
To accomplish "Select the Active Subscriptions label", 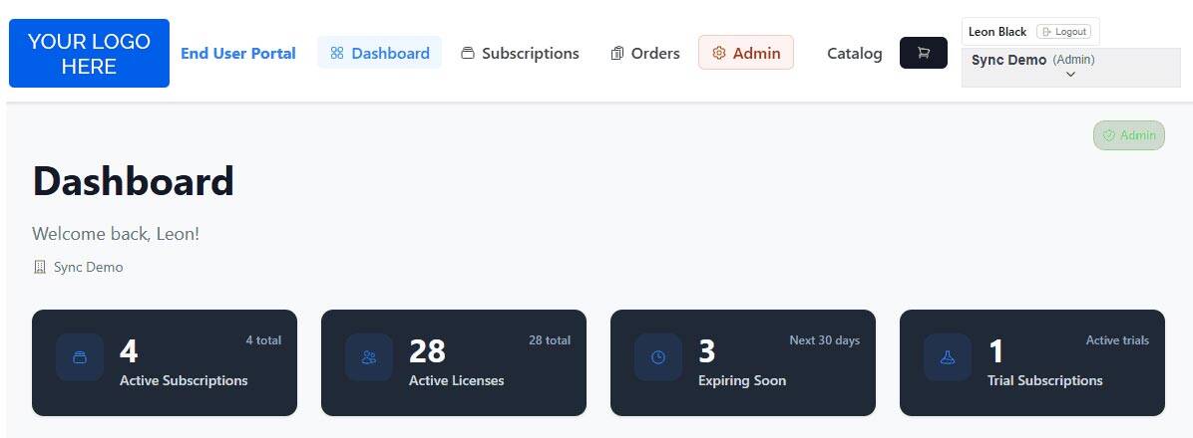I will [x=184, y=380].
